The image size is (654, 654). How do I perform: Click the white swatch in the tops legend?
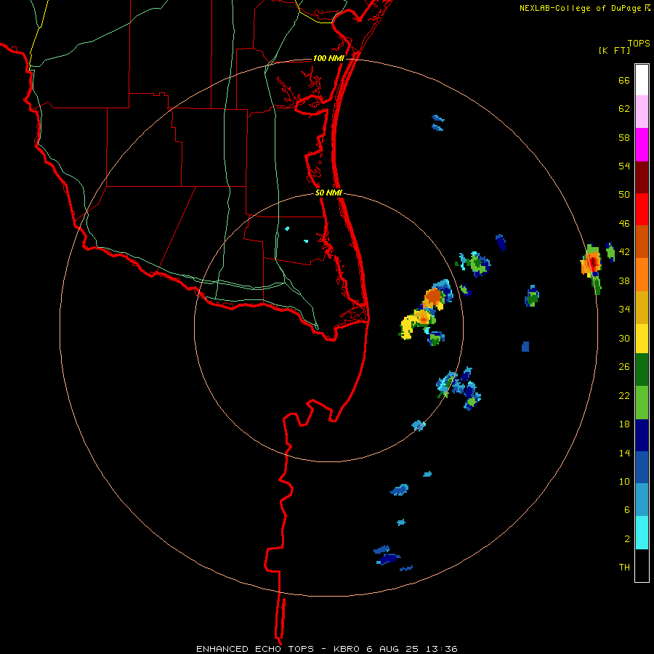pyautogui.click(x=642, y=80)
